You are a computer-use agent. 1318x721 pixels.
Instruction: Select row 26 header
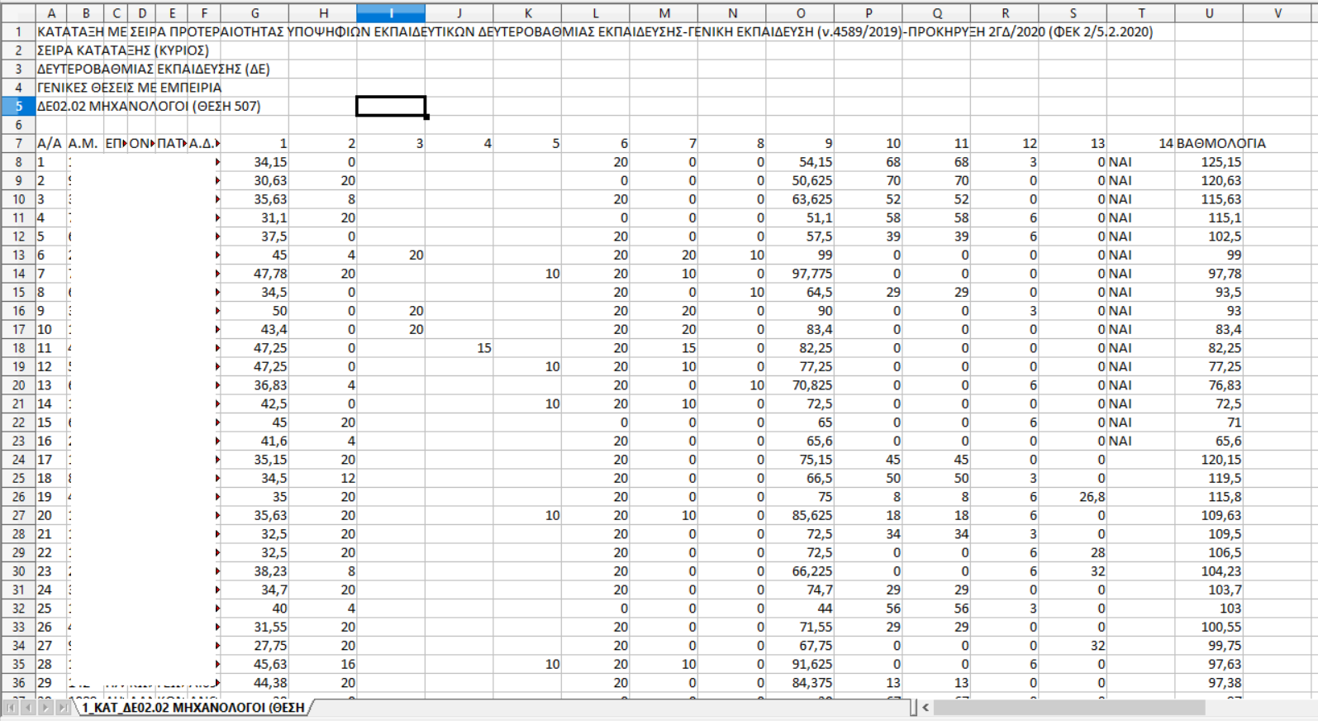coord(18,497)
